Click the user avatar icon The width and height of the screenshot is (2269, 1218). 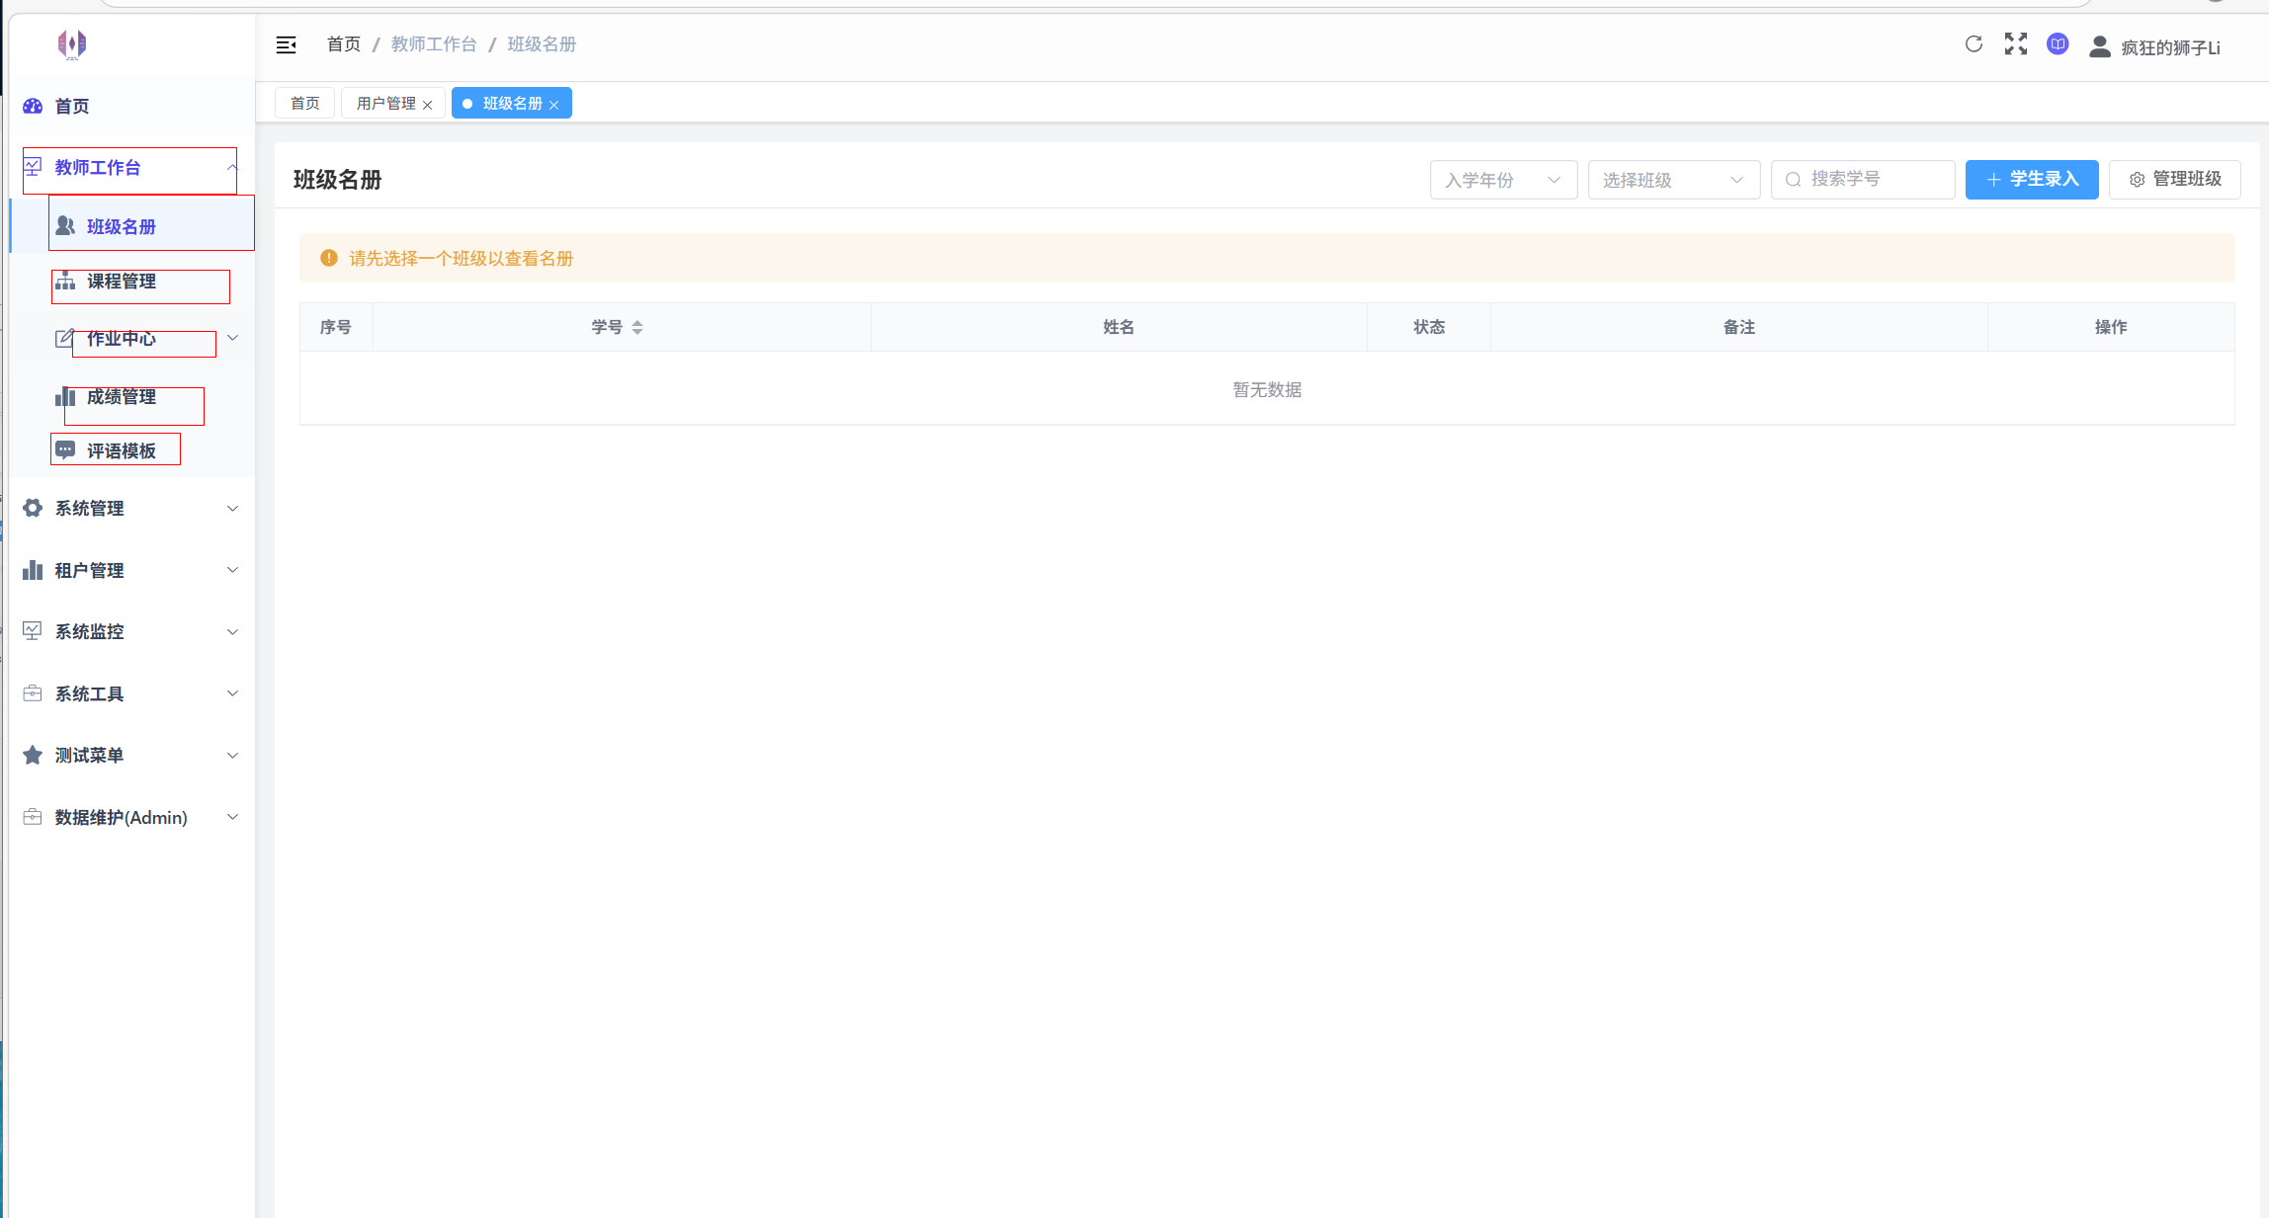(2100, 46)
